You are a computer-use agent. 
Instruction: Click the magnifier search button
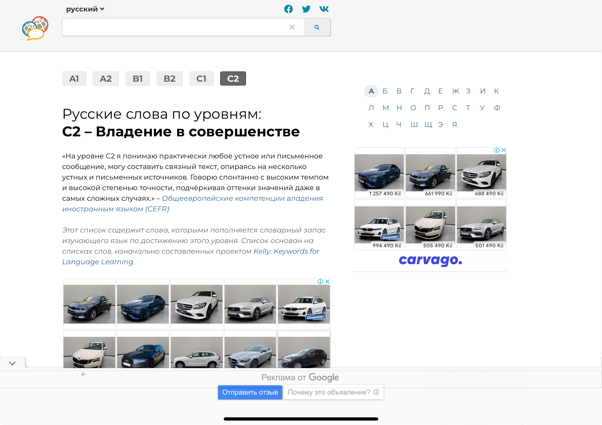317,27
